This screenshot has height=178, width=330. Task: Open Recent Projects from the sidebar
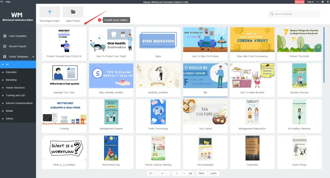[x=17, y=46]
